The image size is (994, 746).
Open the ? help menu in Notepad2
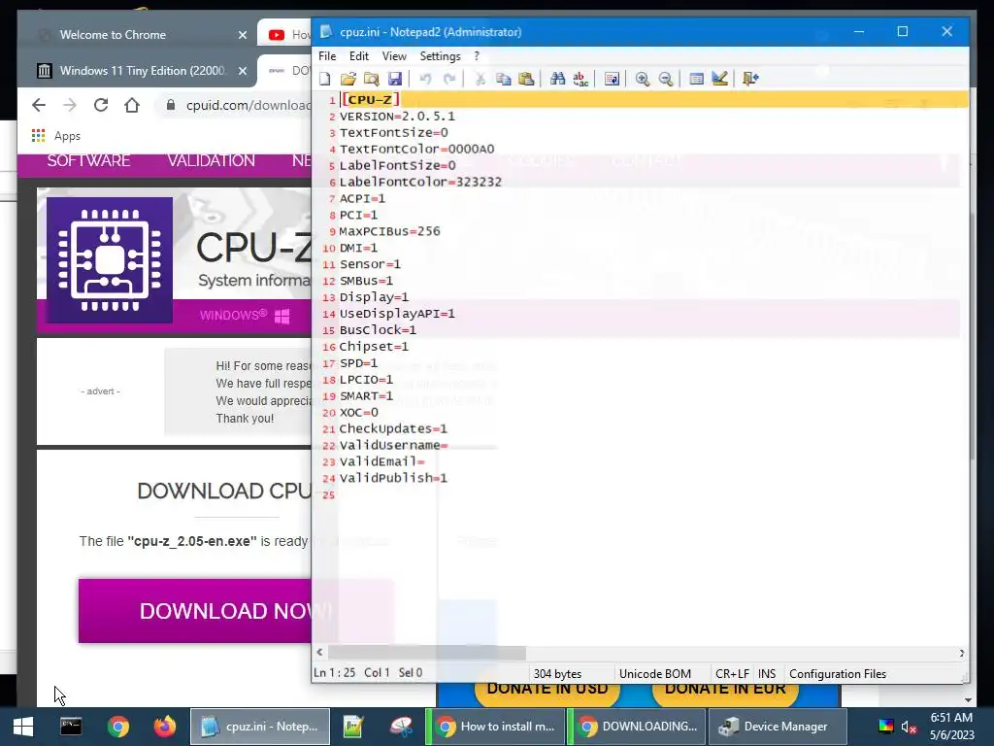(x=477, y=55)
